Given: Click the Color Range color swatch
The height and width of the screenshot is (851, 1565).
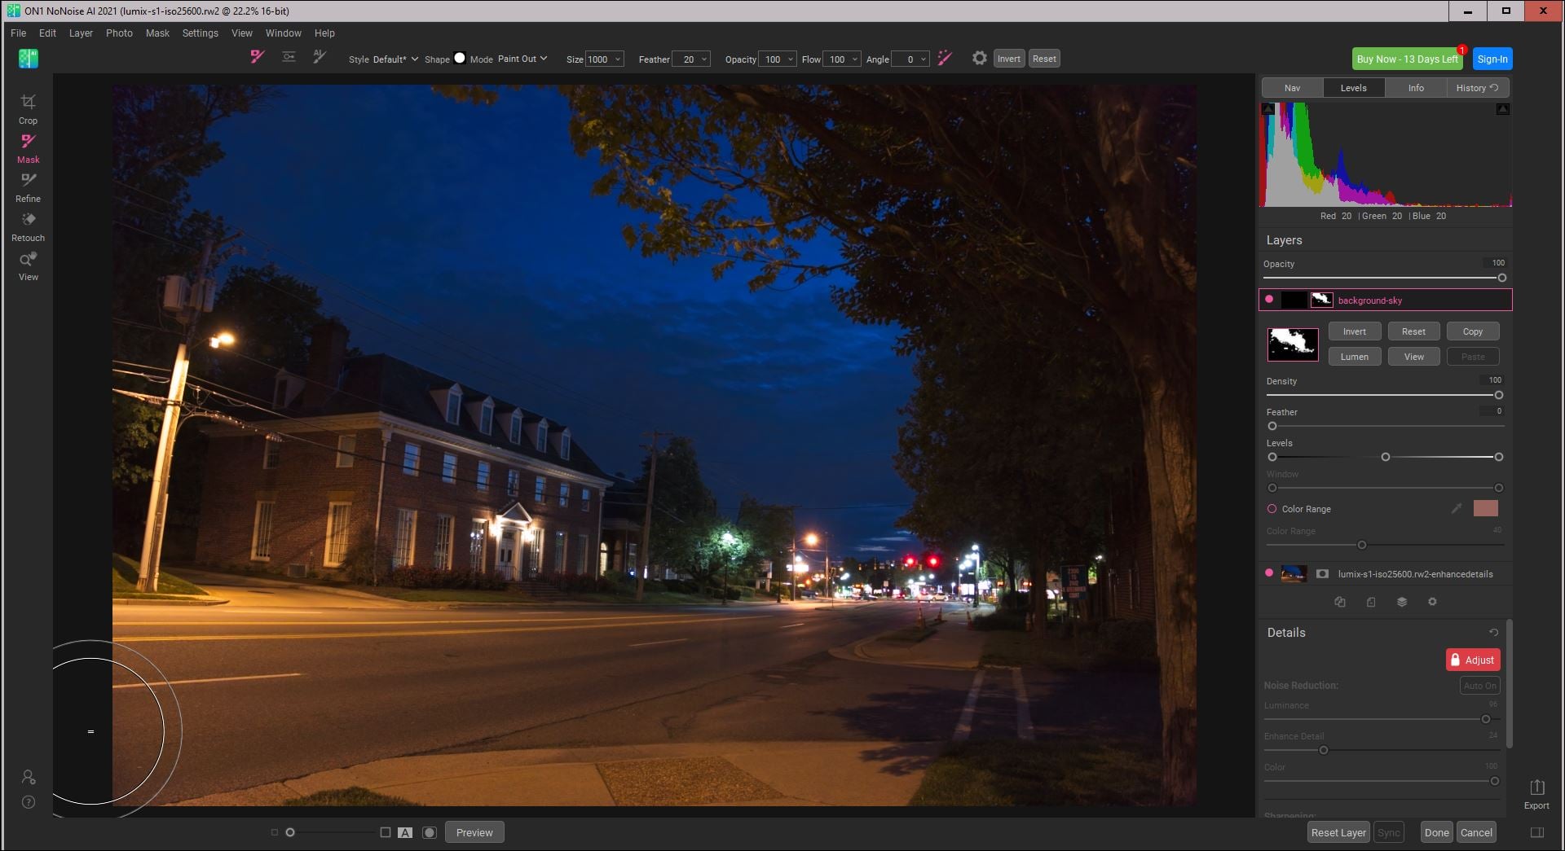Looking at the screenshot, I should 1485,509.
